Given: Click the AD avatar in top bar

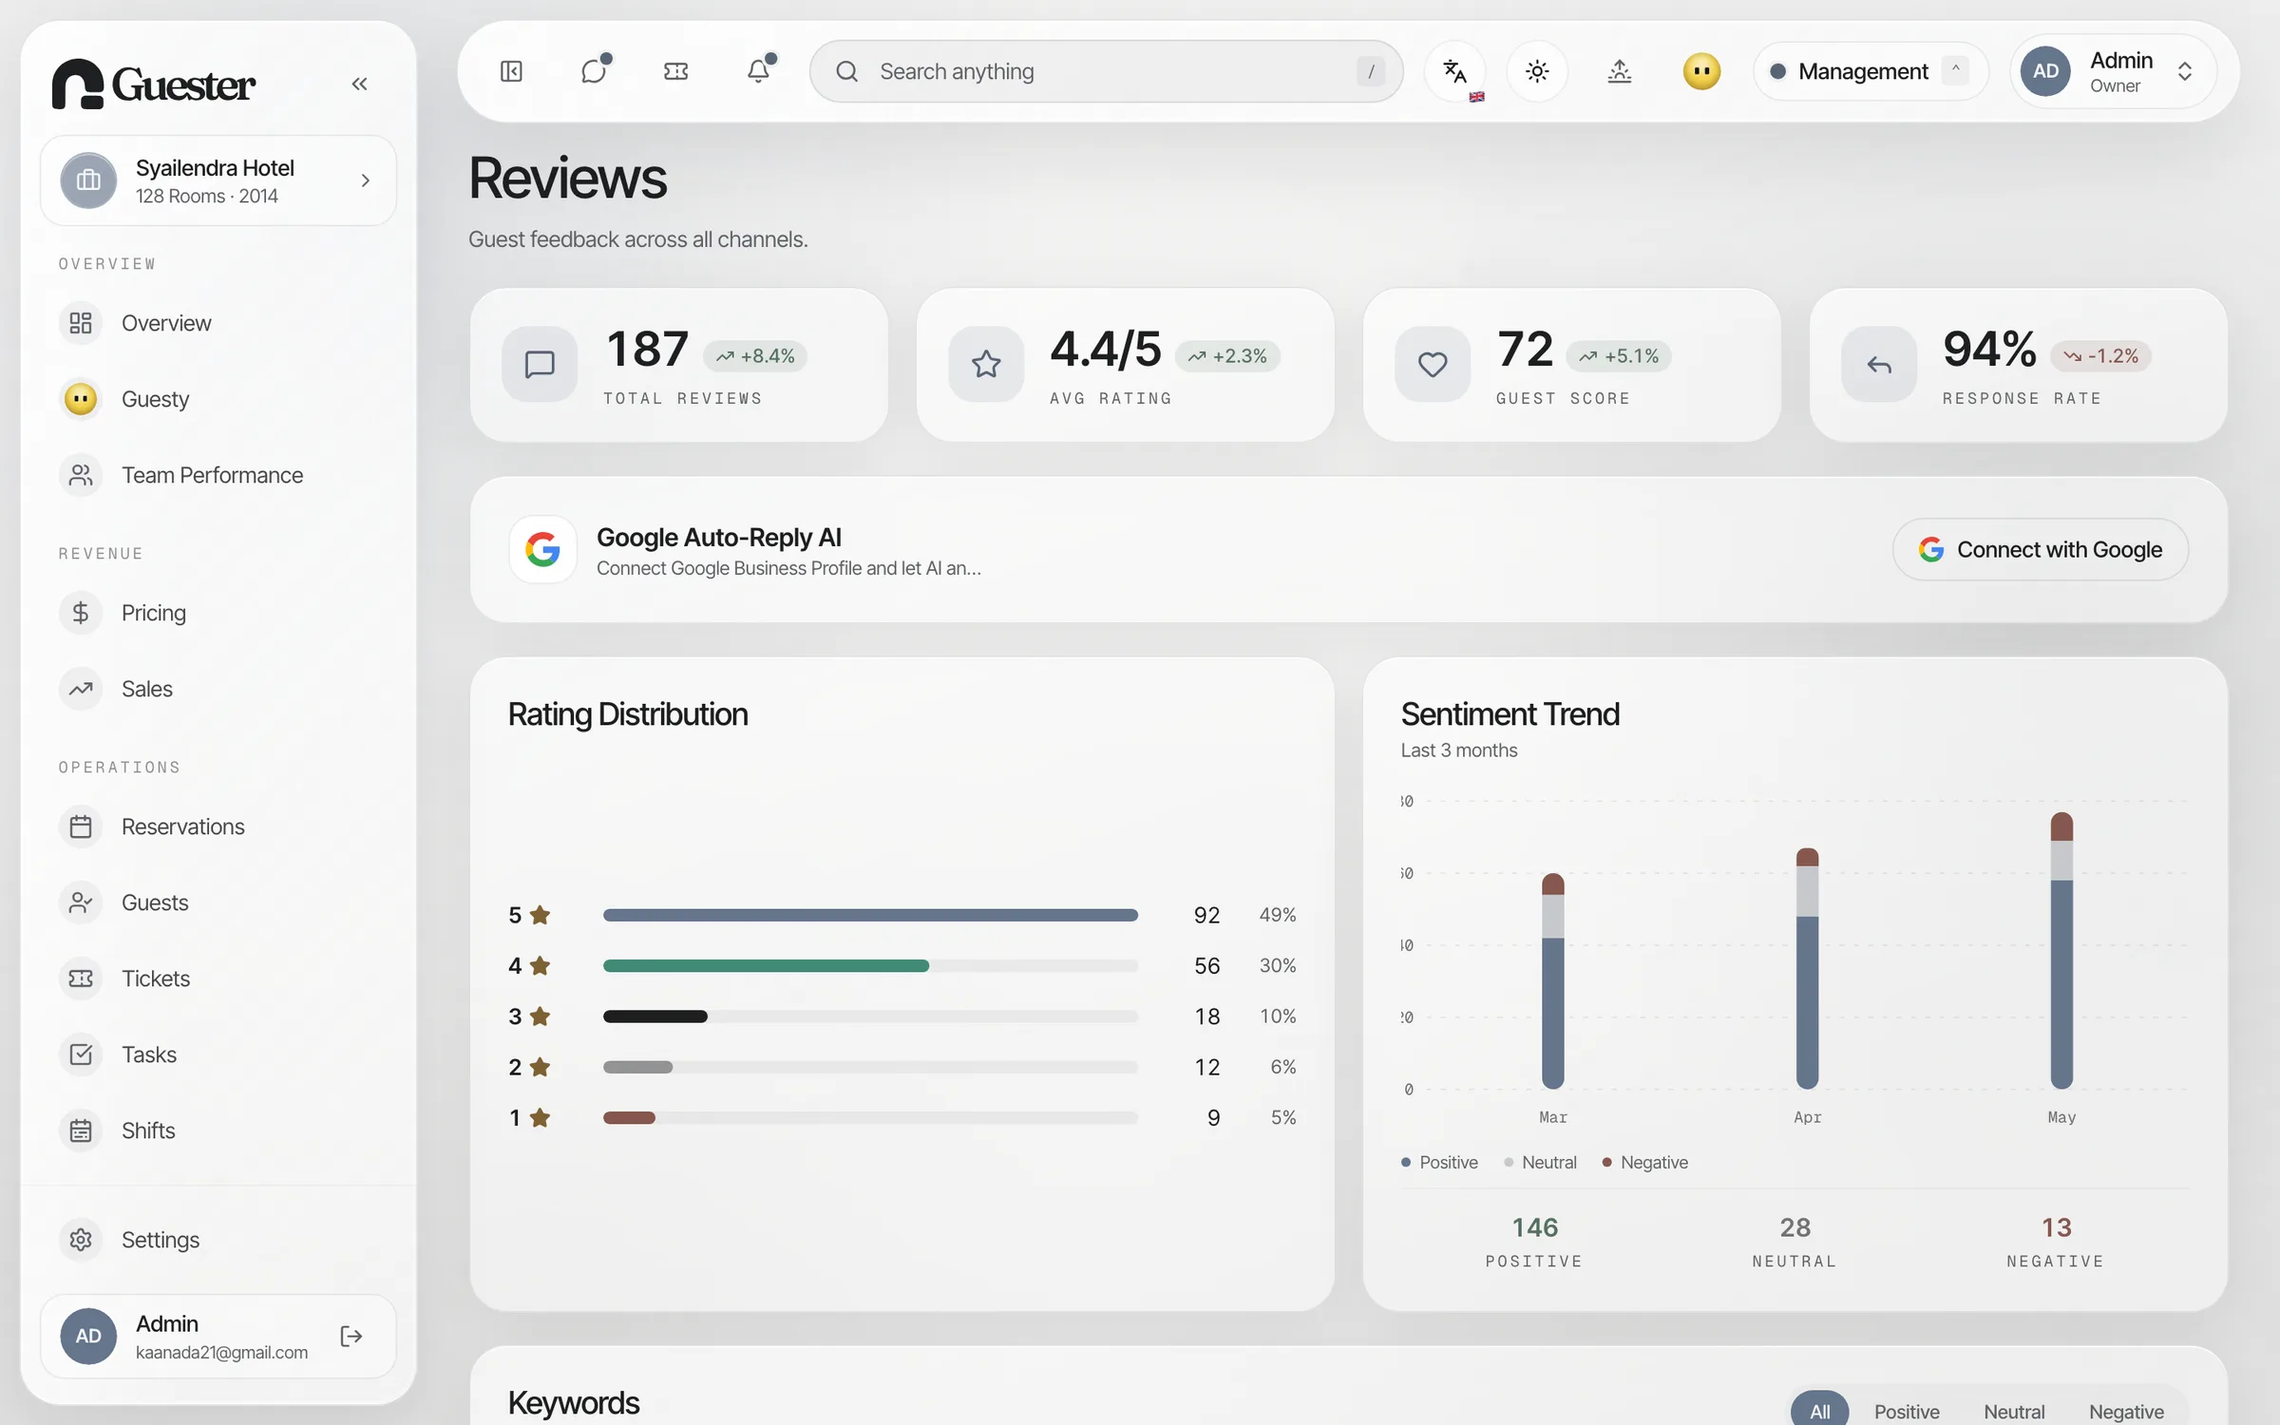Looking at the screenshot, I should coord(2045,71).
